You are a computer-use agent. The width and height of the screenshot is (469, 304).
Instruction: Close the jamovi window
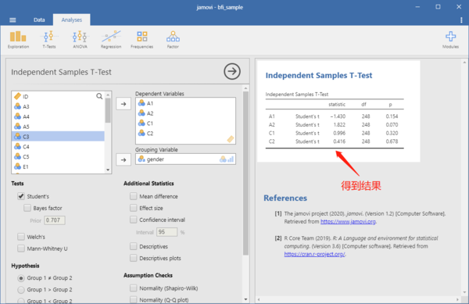pos(459,7)
